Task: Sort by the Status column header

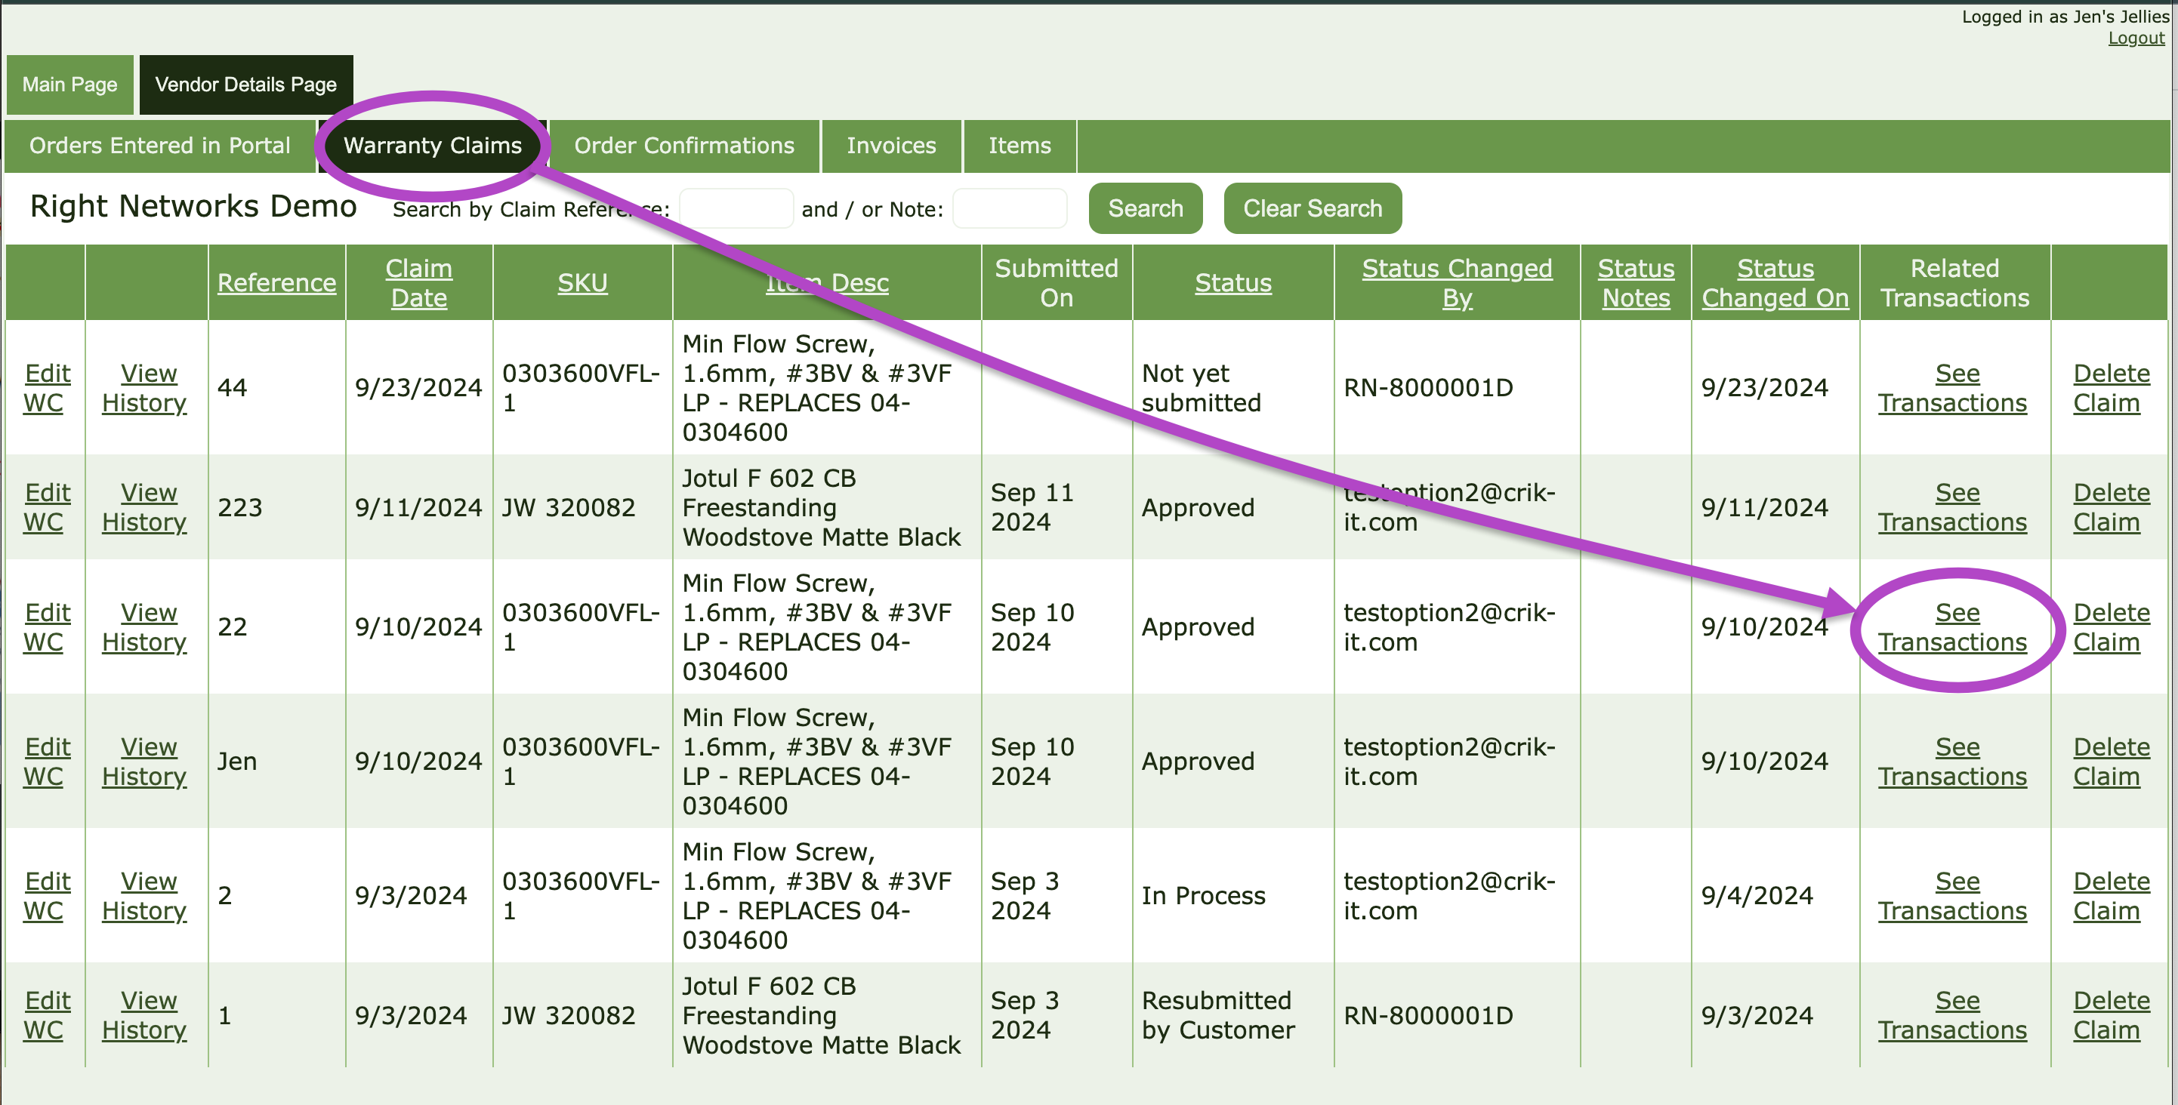Action: click(1232, 283)
